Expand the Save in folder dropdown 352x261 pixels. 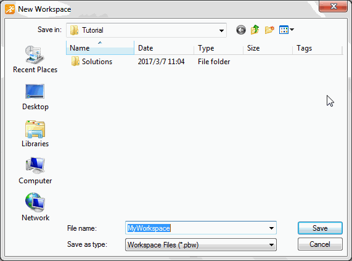[x=221, y=30]
